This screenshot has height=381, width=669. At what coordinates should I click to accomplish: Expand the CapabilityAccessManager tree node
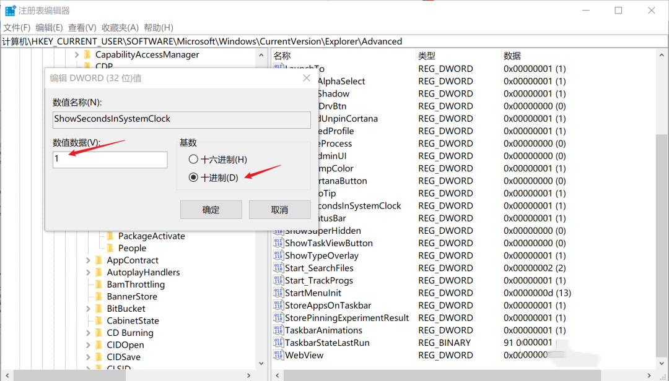click(77, 54)
